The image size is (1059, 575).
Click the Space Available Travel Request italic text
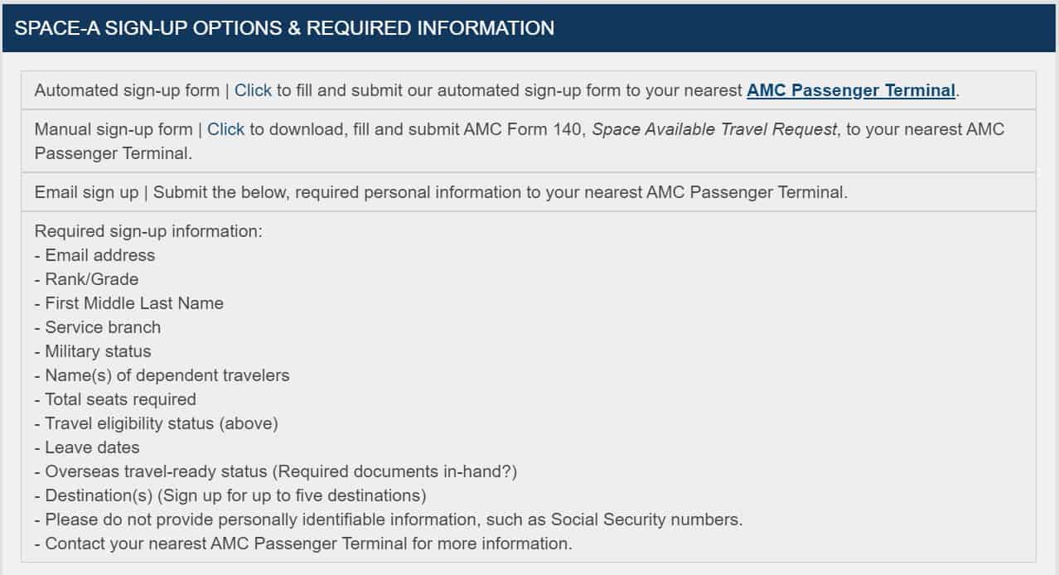714,129
